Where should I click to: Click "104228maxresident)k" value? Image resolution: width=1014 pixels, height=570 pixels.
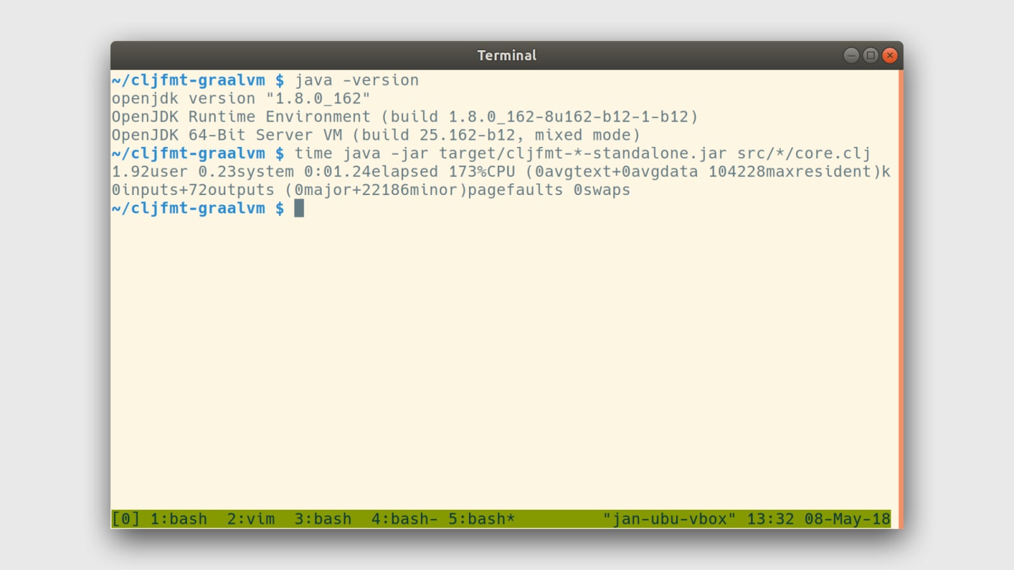tap(799, 172)
